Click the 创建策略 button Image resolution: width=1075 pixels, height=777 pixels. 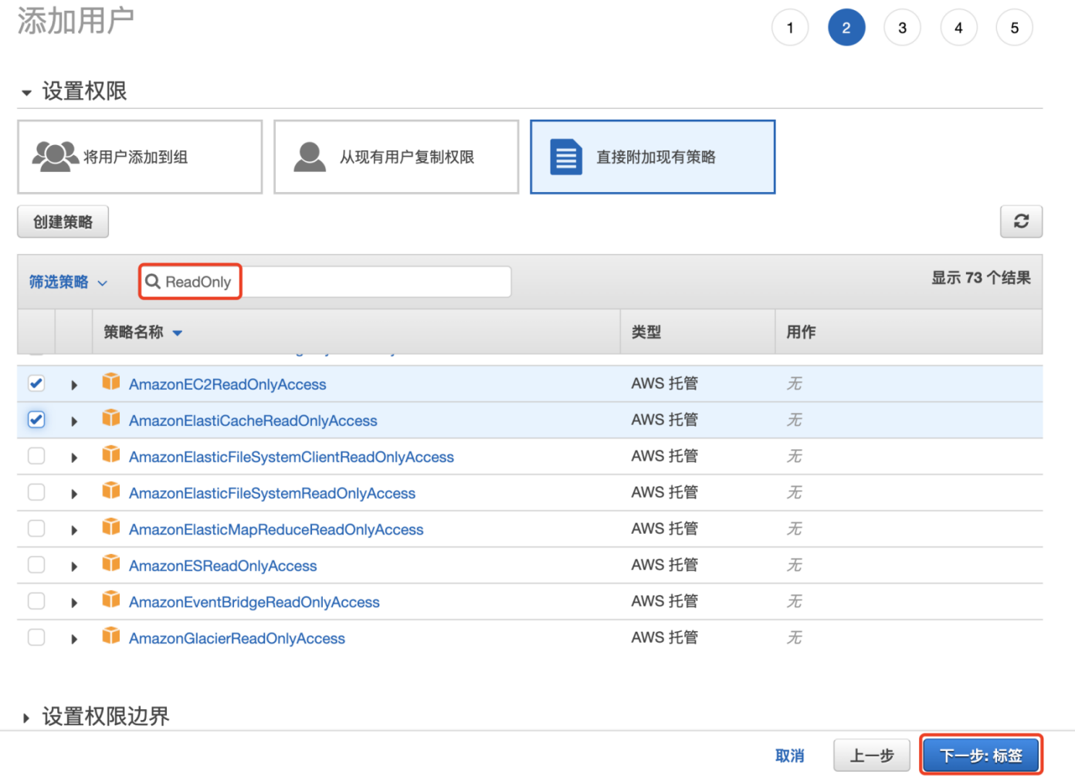(63, 222)
